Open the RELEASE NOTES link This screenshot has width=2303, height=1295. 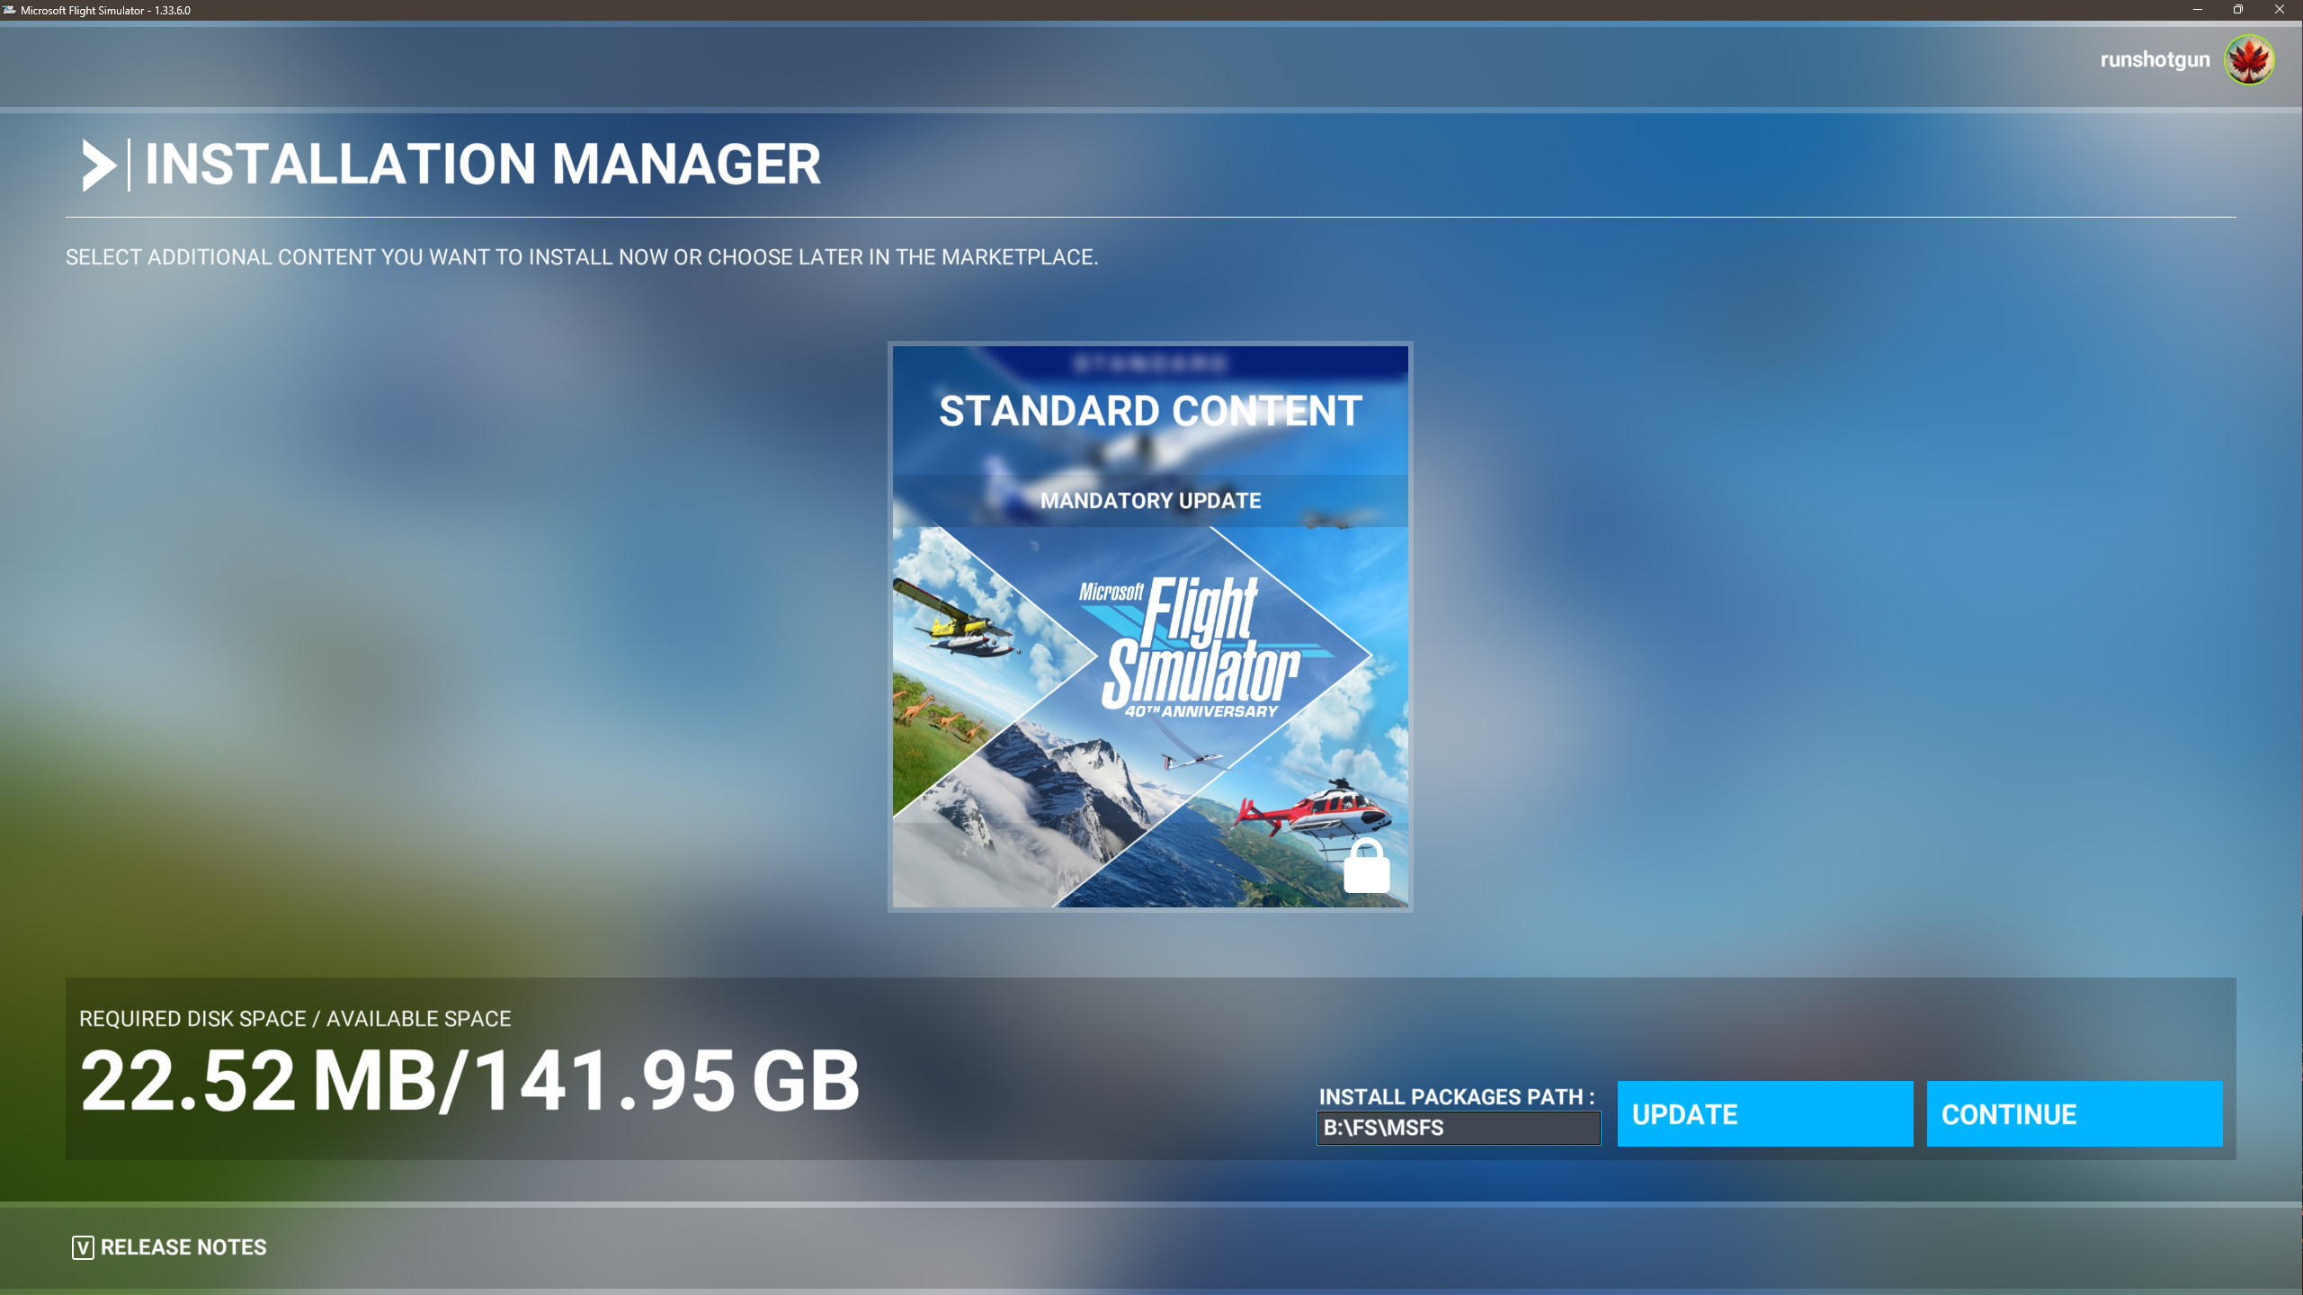click(183, 1247)
